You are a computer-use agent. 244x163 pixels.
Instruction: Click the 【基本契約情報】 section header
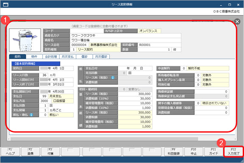(36, 64)
